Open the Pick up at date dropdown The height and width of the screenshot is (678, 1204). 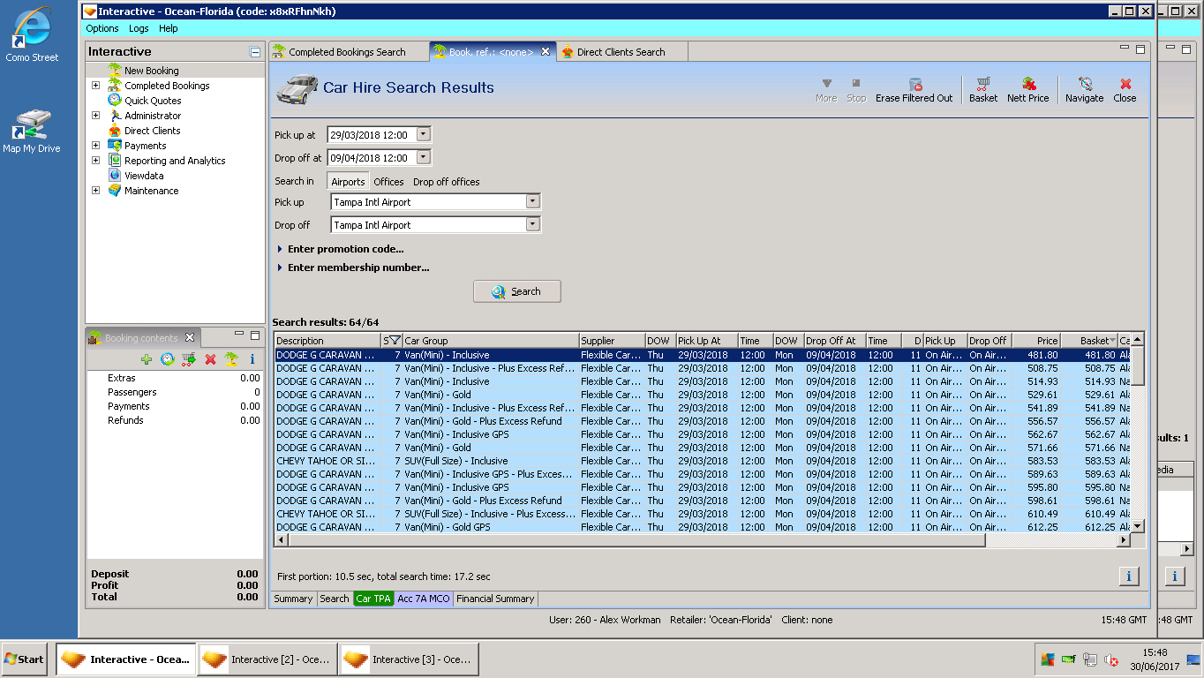click(424, 135)
